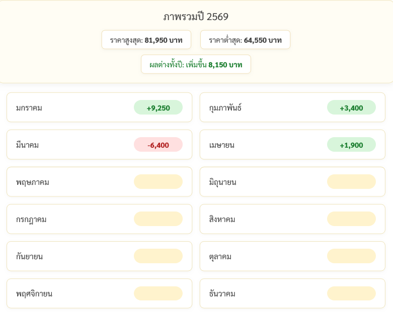Image resolution: width=393 pixels, height=316 pixels.
Task: Click the ภาพรวมปี 2569 heading
Action: [196, 17]
